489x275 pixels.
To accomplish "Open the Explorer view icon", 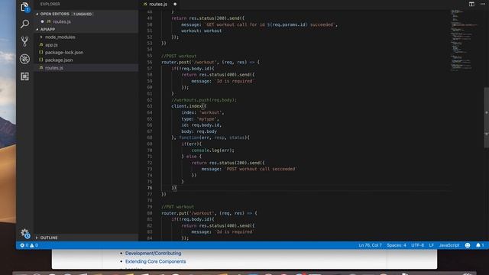I will (24, 7).
